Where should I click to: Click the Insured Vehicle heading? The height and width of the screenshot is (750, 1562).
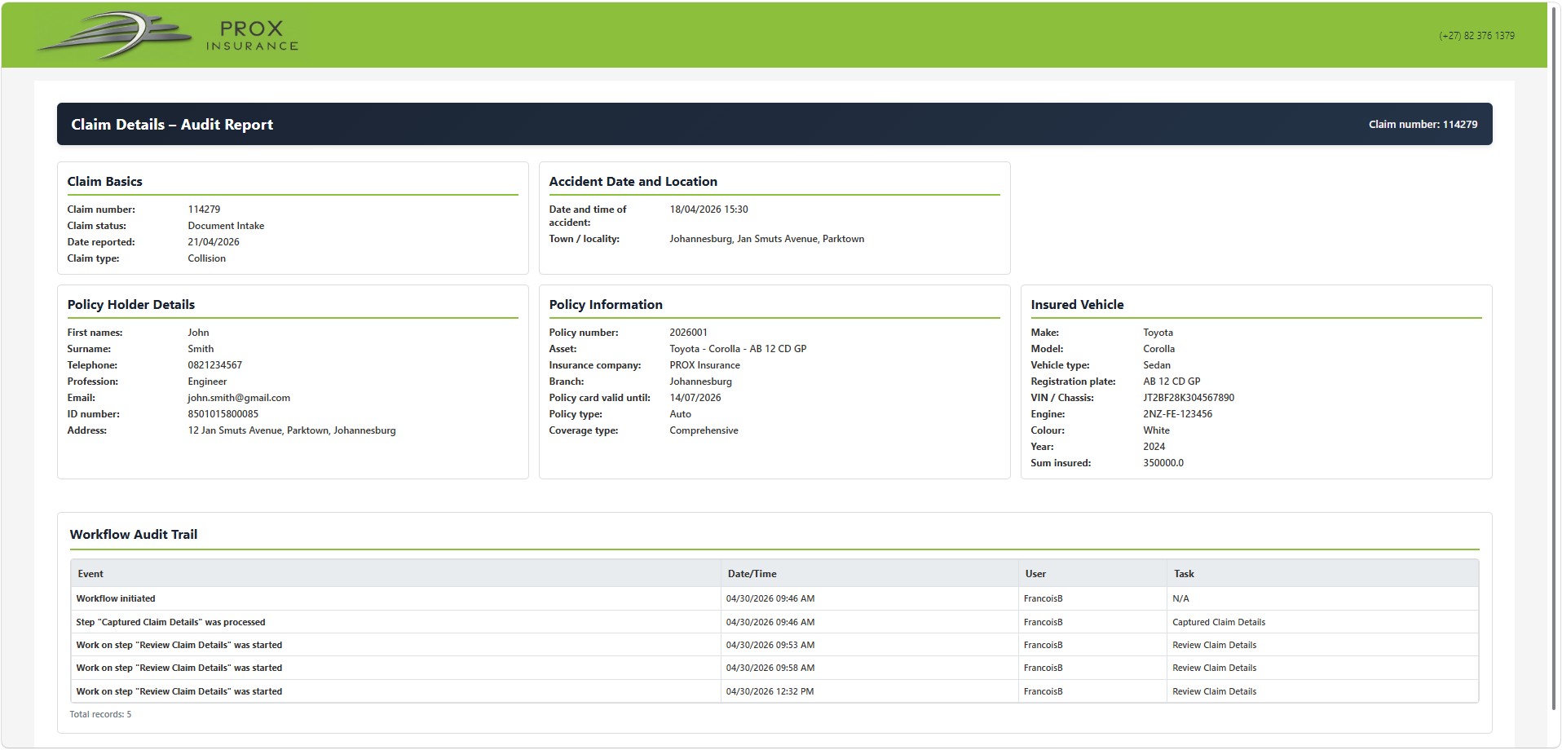(x=1077, y=305)
